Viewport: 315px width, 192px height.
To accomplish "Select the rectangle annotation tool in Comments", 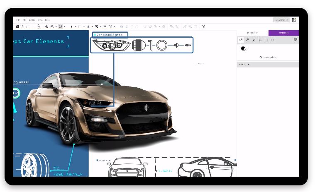I will (x=266, y=40).
